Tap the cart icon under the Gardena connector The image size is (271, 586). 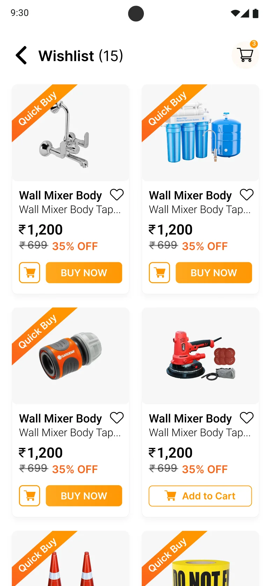click(29, 496)
